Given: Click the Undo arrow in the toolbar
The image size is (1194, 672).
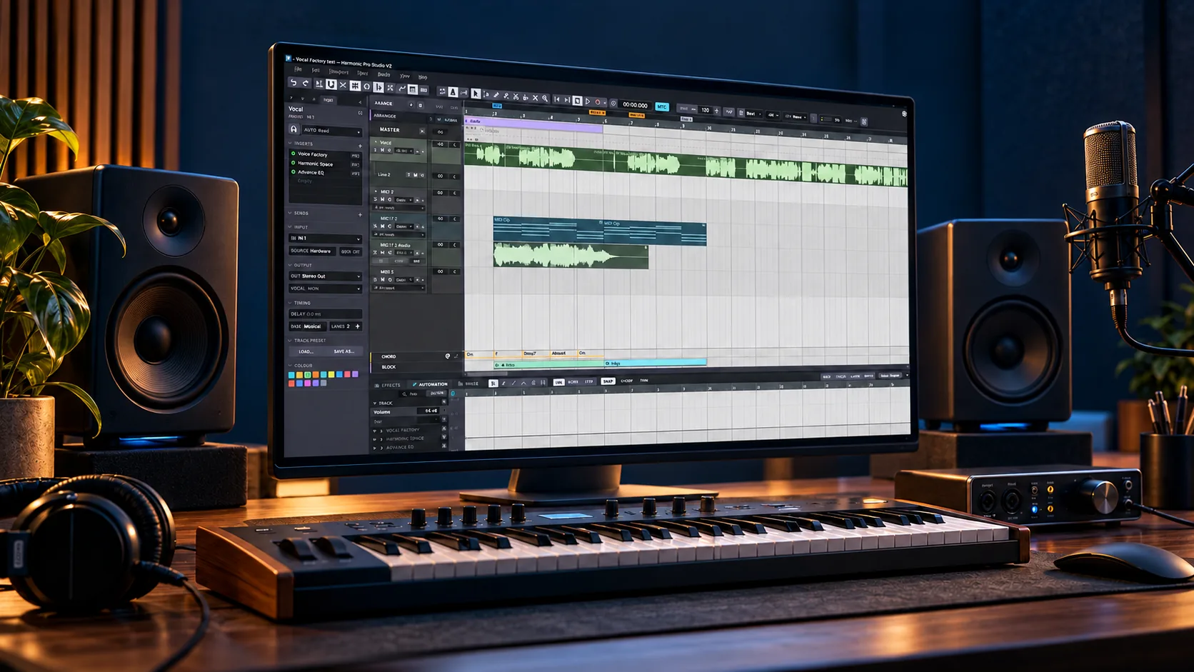Looking at the screenshot, I should 294,83.
